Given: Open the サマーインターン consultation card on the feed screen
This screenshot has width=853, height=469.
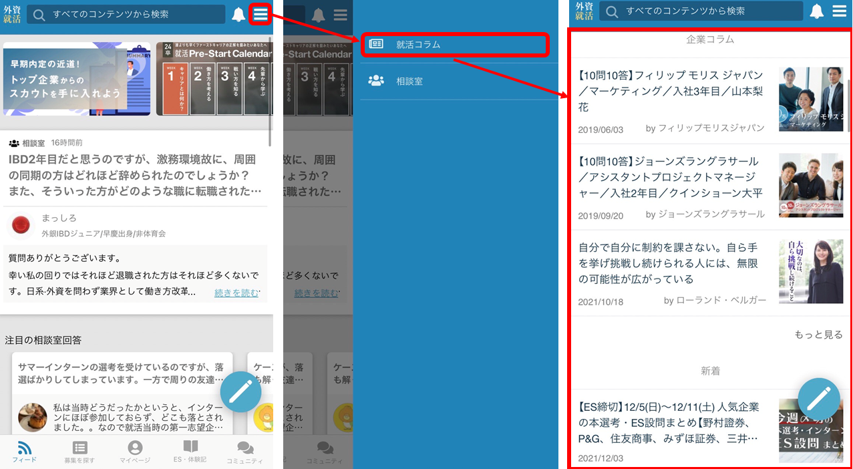Looking at the screenshot, I should pos(122,394).
